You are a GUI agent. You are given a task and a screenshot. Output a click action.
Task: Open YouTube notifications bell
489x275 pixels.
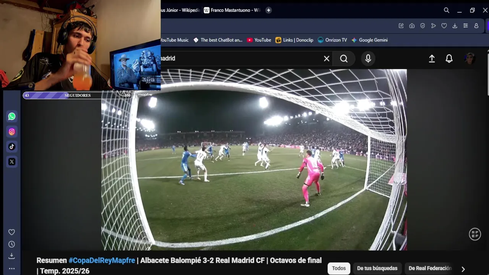coord(449,58)
